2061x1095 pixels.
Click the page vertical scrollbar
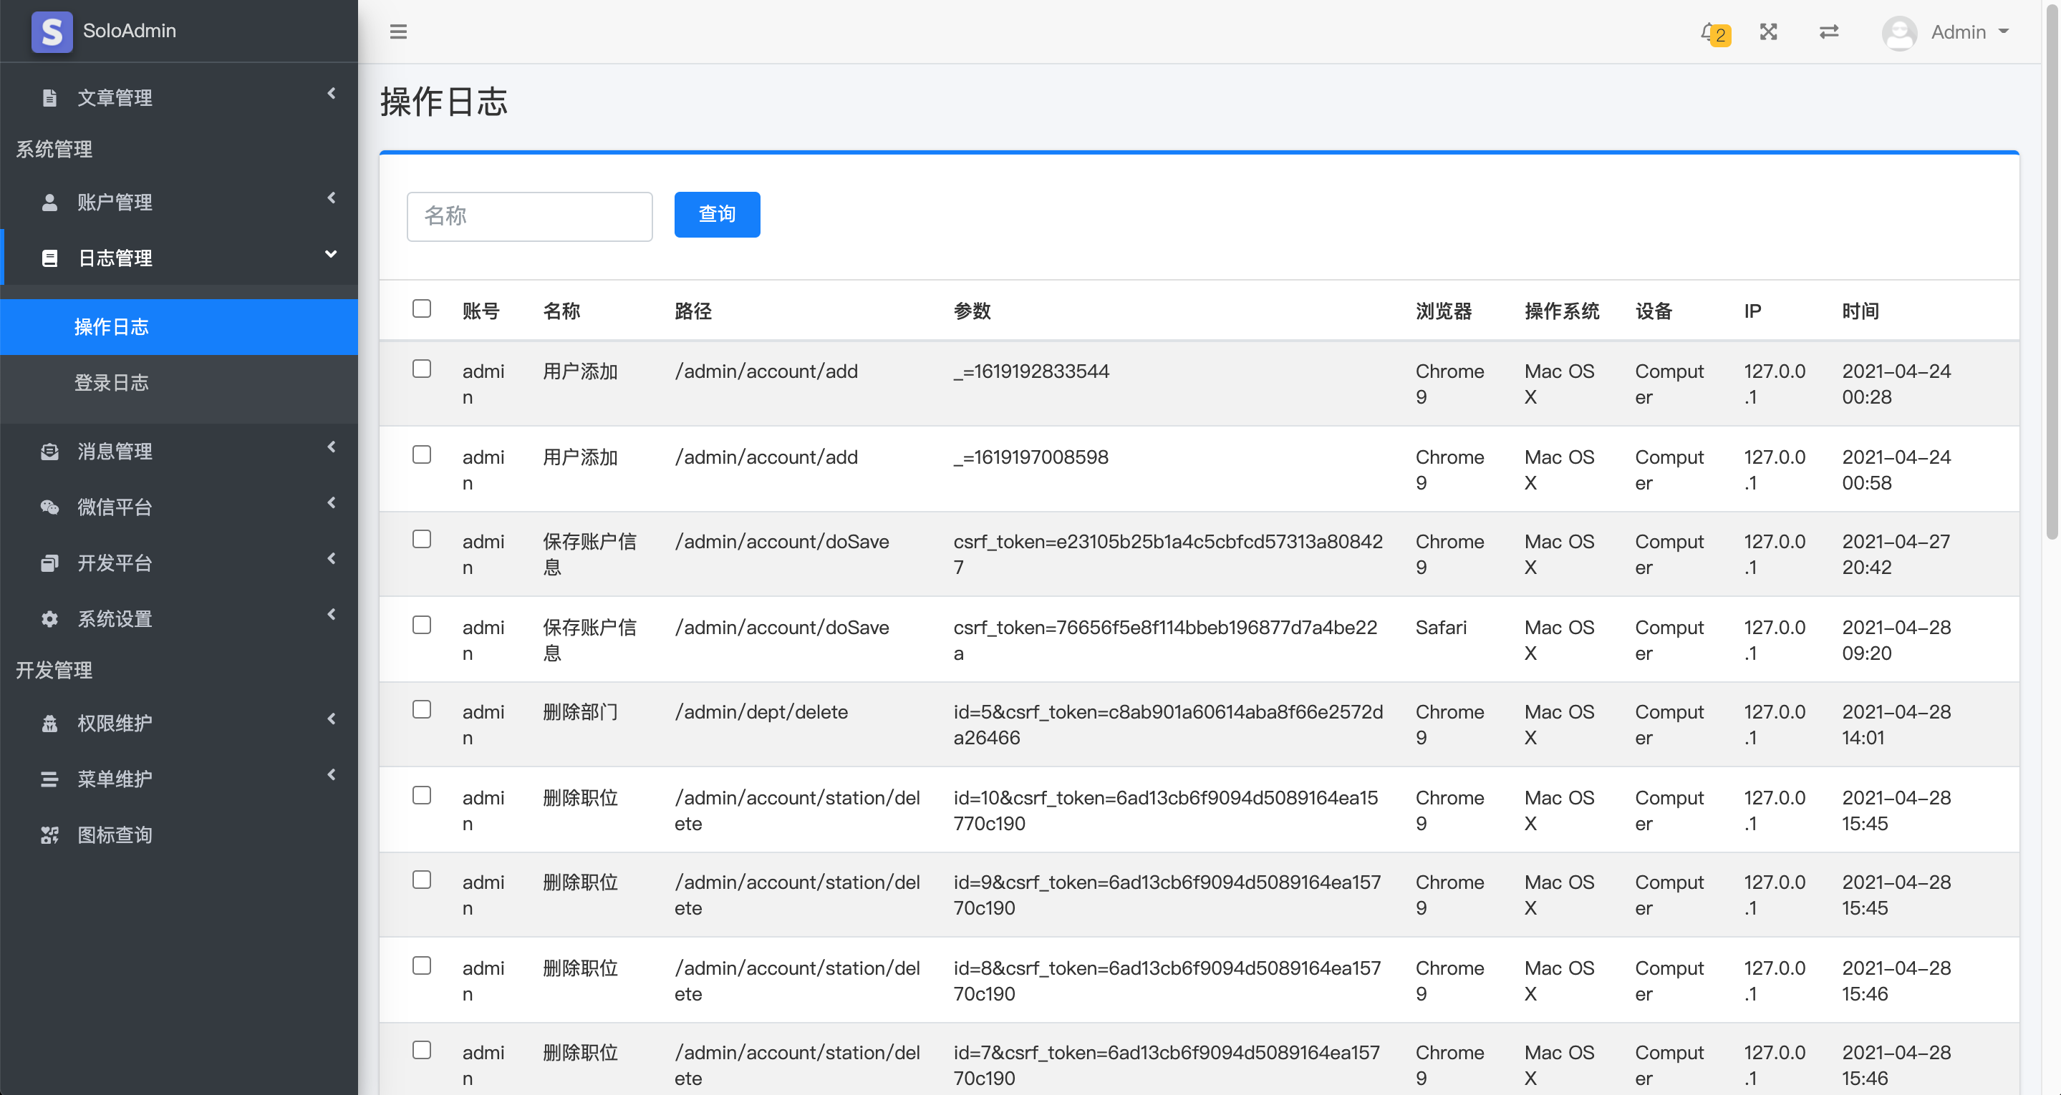click(2052, 272)
